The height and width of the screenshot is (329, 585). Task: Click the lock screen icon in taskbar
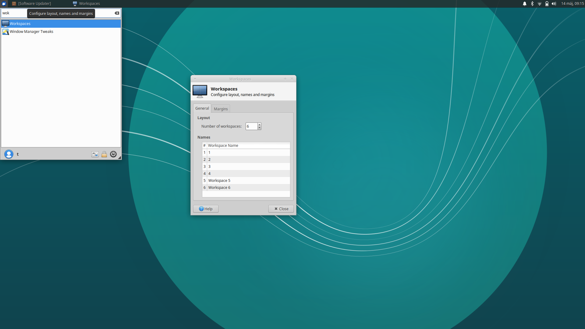104,154
